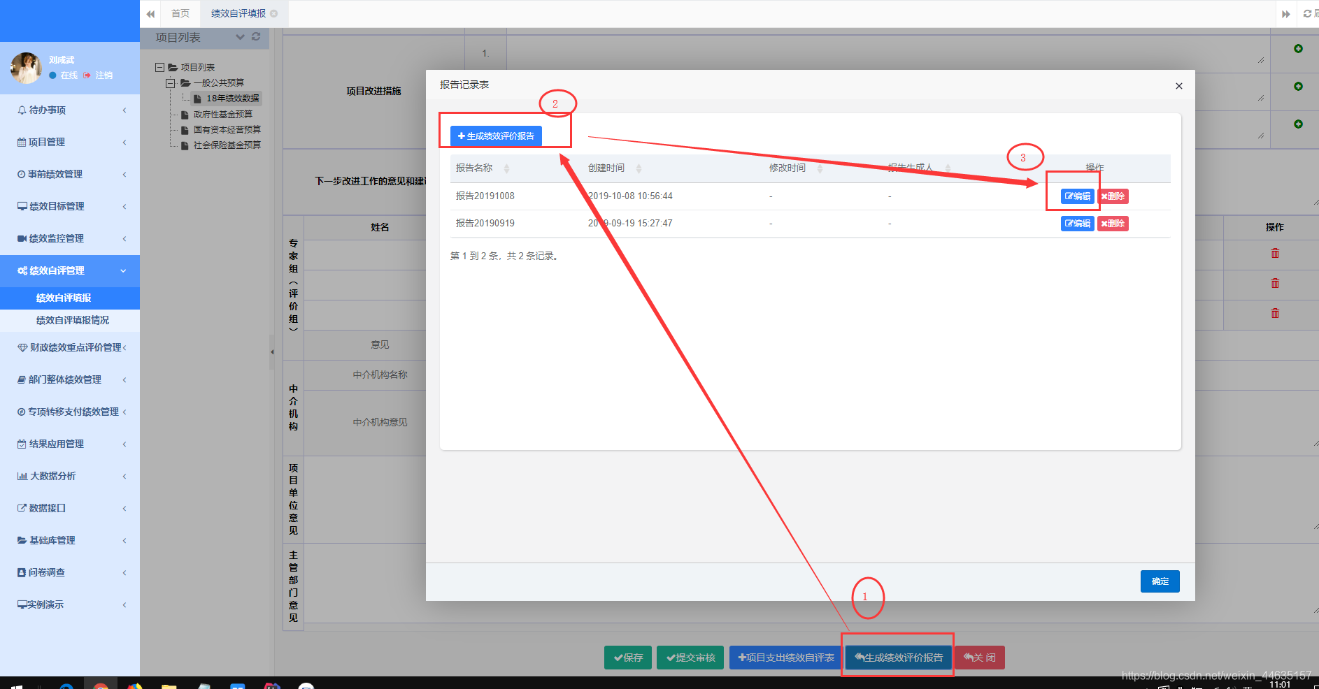Click the 提交审核 button

(690, 658)
